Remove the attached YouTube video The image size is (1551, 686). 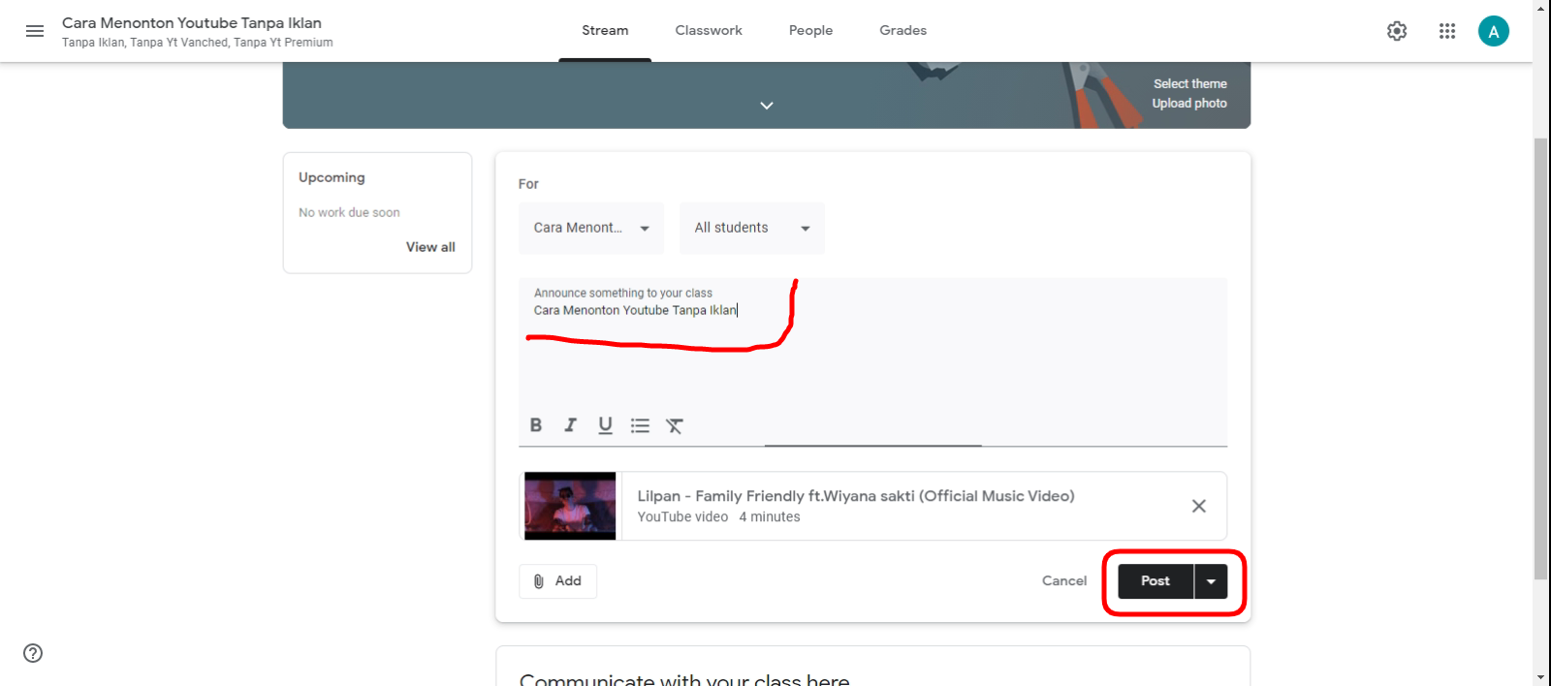point(1199,506)
